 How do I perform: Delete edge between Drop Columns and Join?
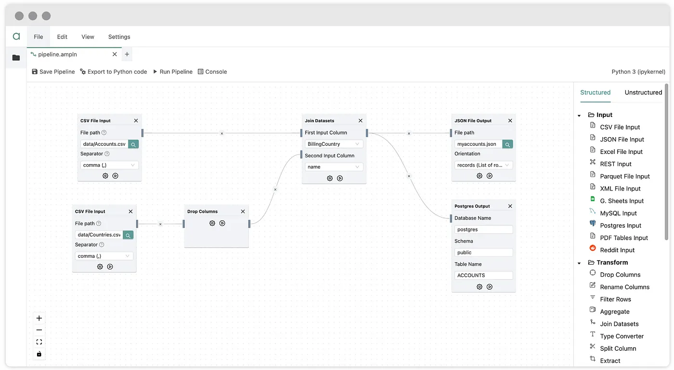pos(275,190)
